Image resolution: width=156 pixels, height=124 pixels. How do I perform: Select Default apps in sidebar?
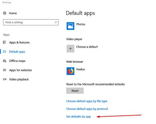pos(17,52)
